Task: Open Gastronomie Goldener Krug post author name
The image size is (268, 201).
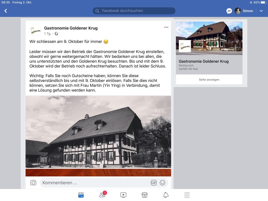Action: click(x=71, y=28)
